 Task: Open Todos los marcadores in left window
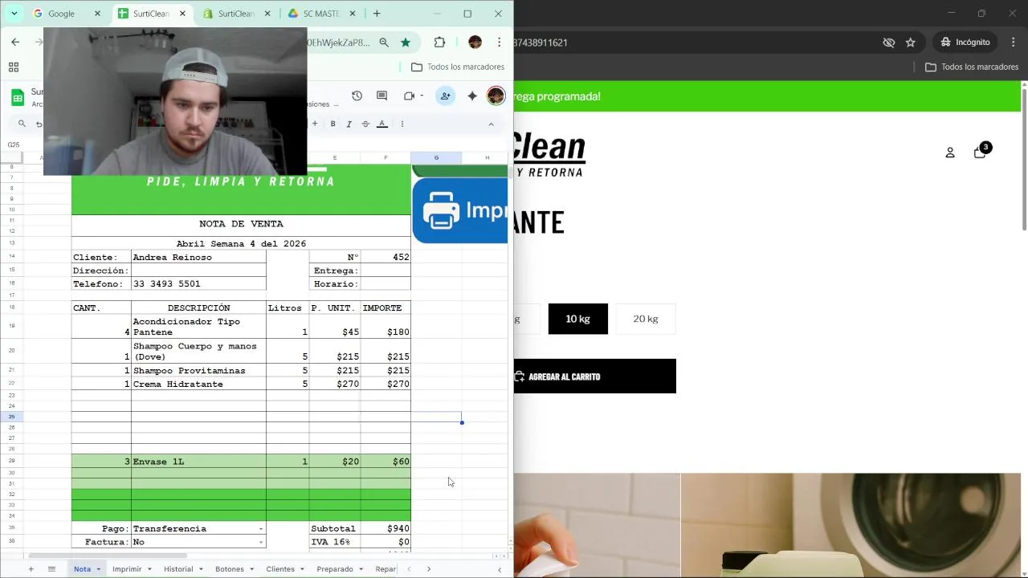pos(458,67)
